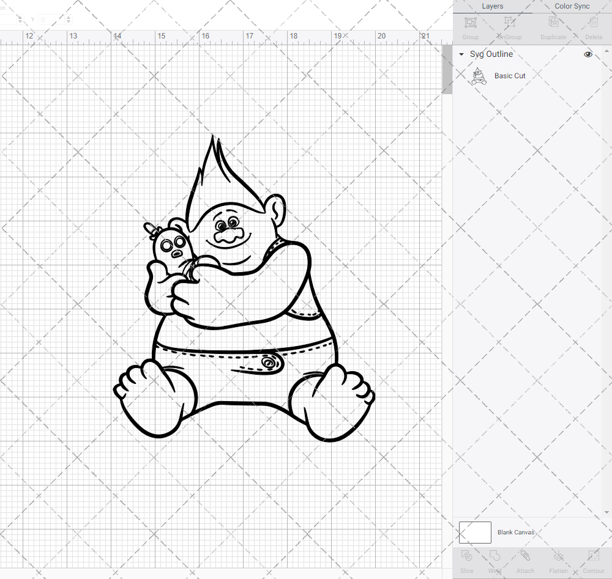Click the Weld tool icon
Screen dimensions: 612x579
click(x=494, y=556)
